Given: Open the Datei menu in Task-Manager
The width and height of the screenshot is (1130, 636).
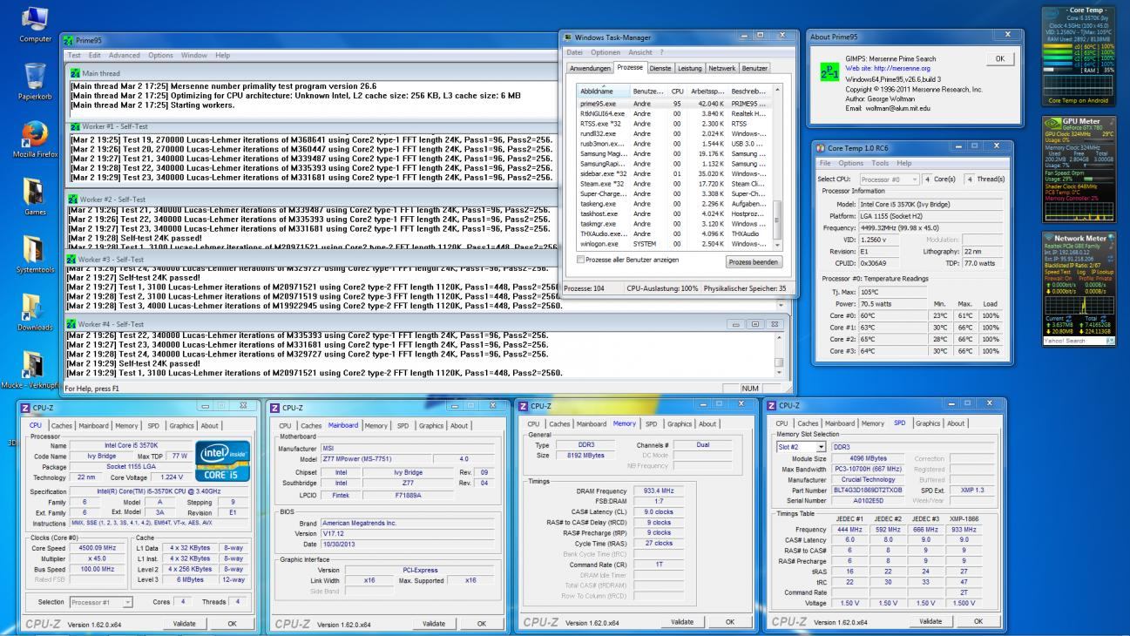Looking at the screenshot, I should pos(574,52).
